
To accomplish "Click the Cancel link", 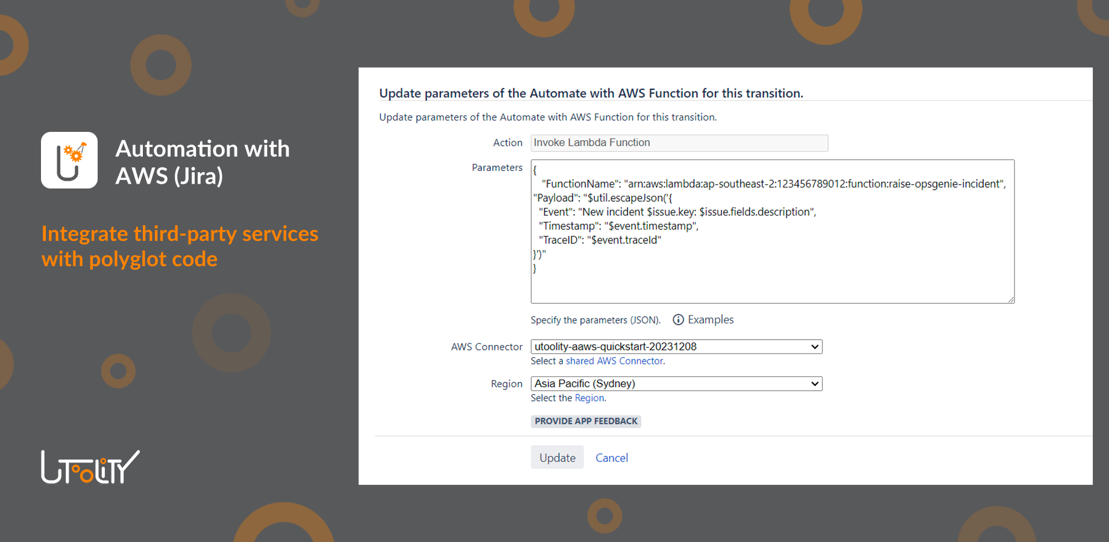I will click(611, 457).
